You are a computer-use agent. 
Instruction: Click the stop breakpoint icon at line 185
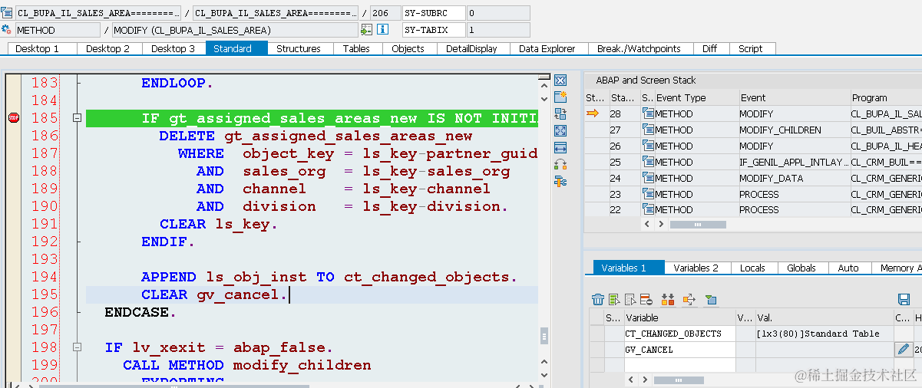[13, 117]
